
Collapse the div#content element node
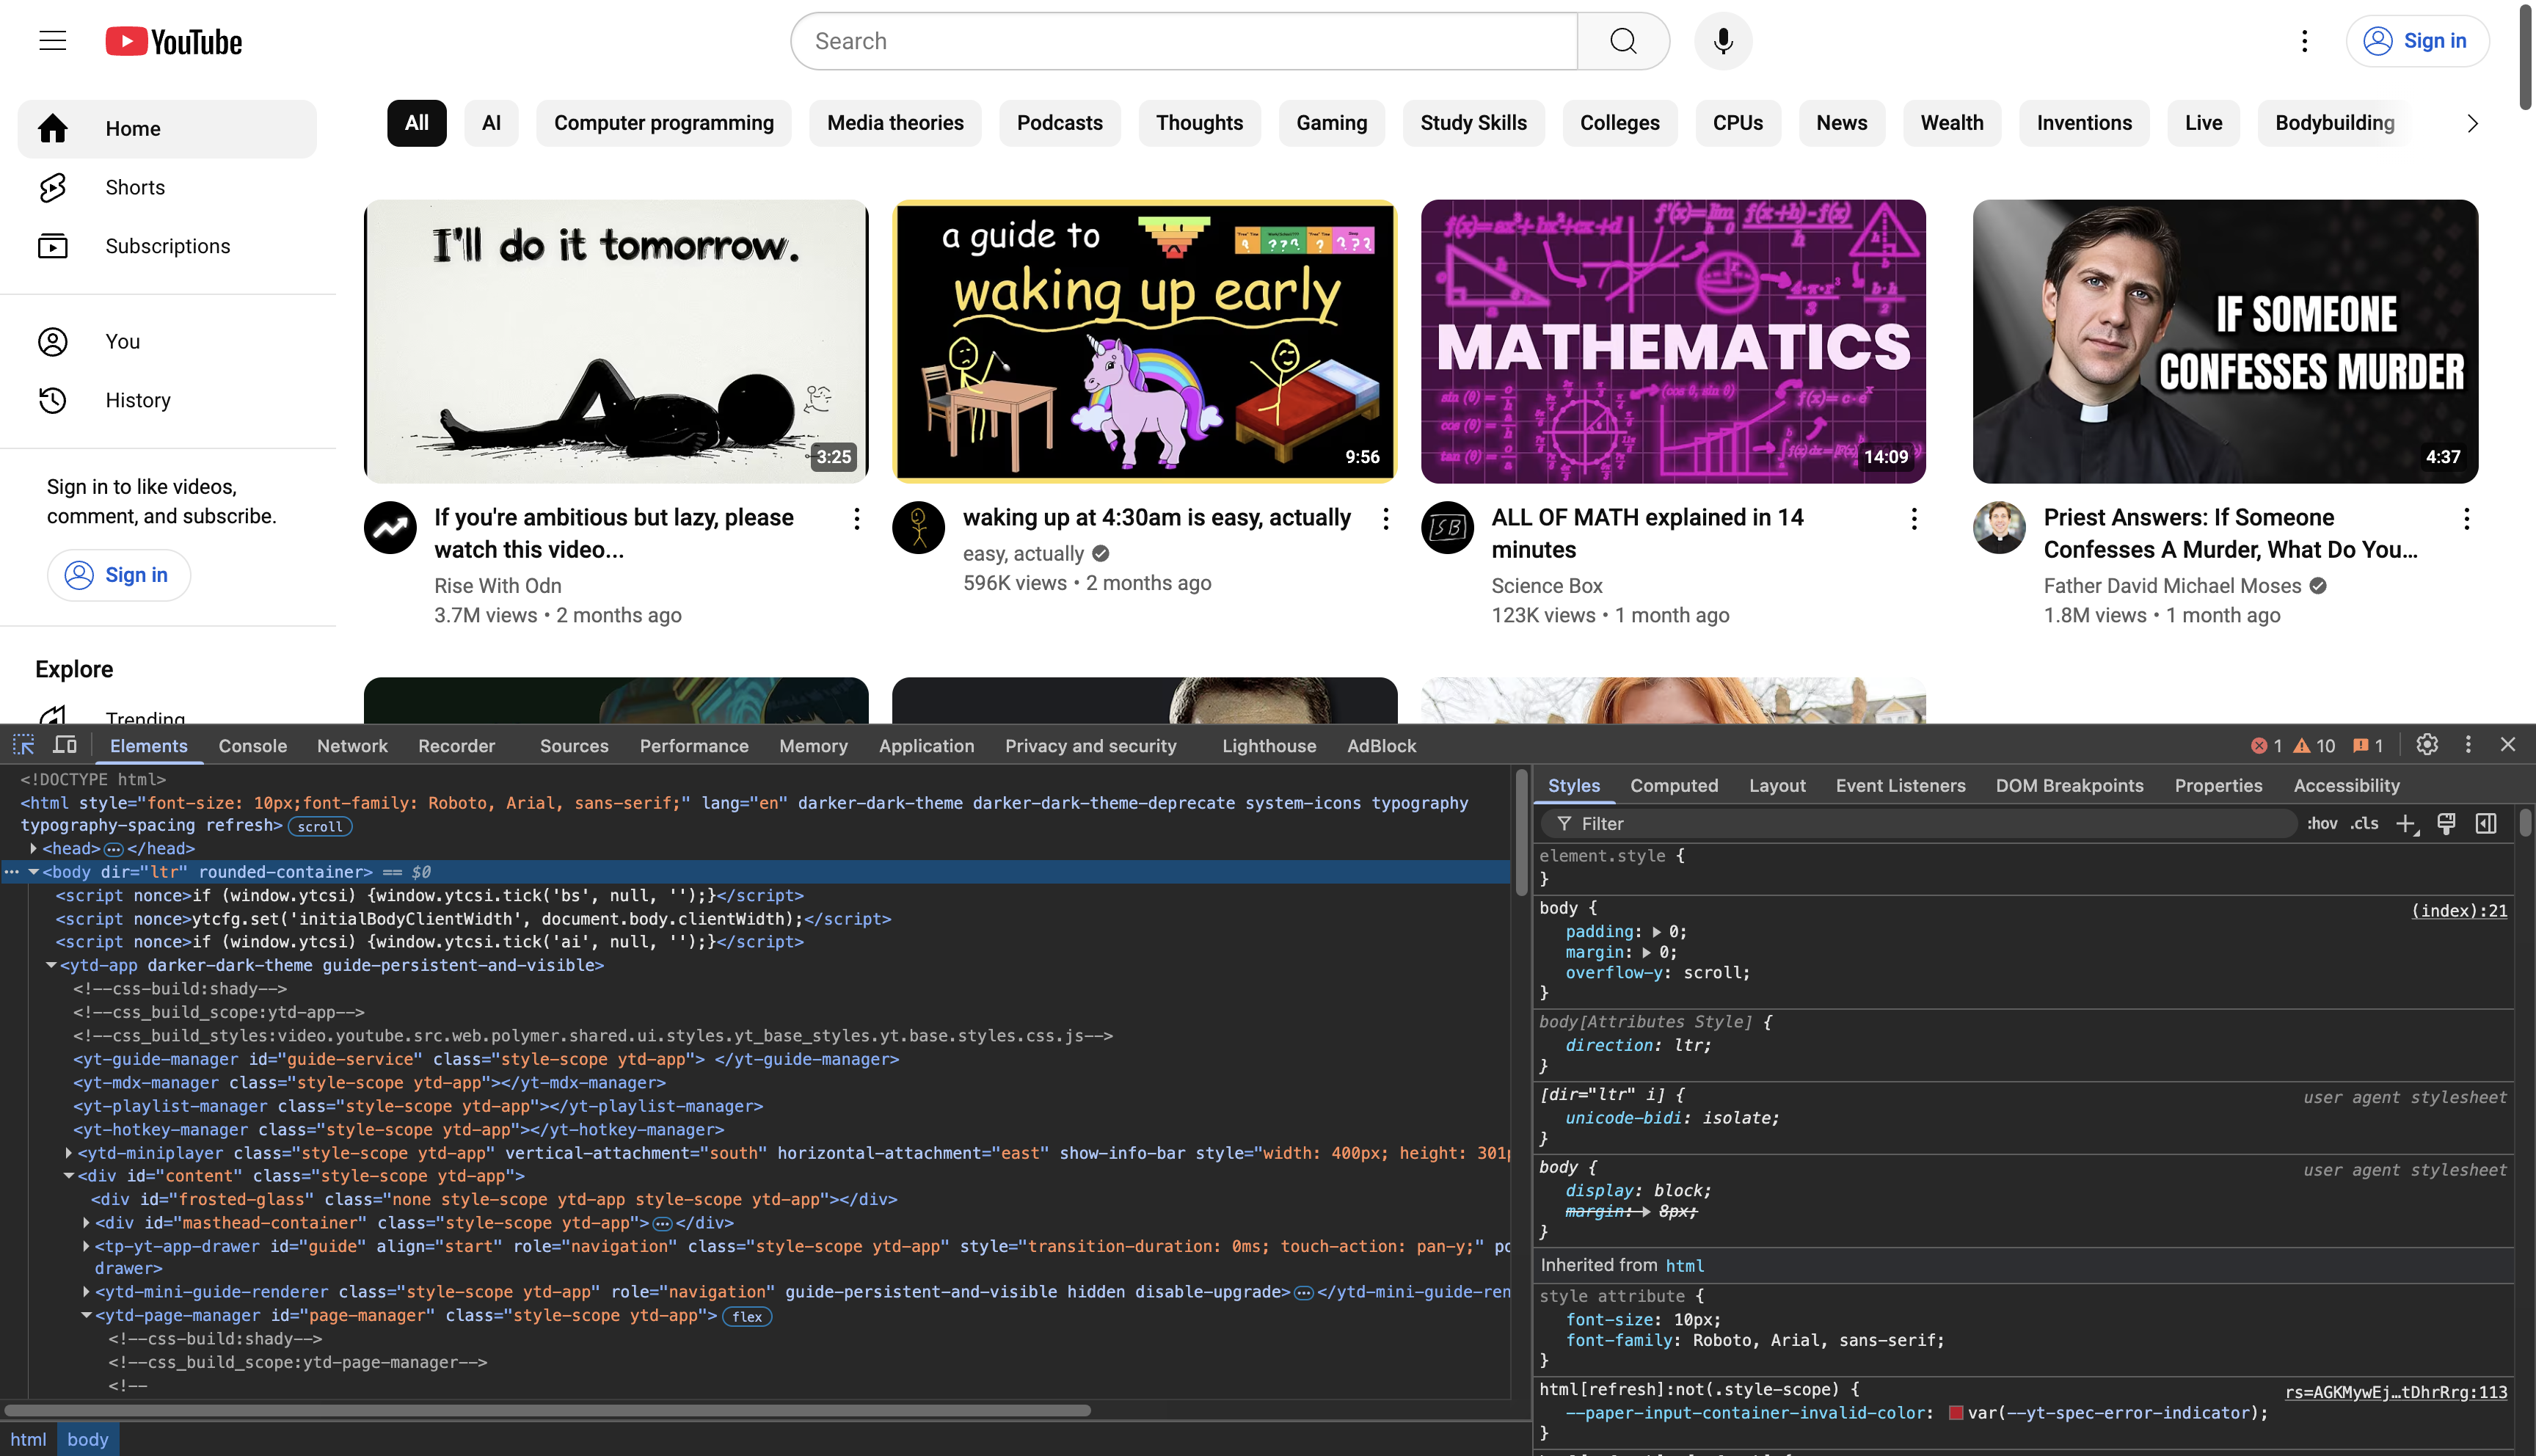tap(69, 1176)
